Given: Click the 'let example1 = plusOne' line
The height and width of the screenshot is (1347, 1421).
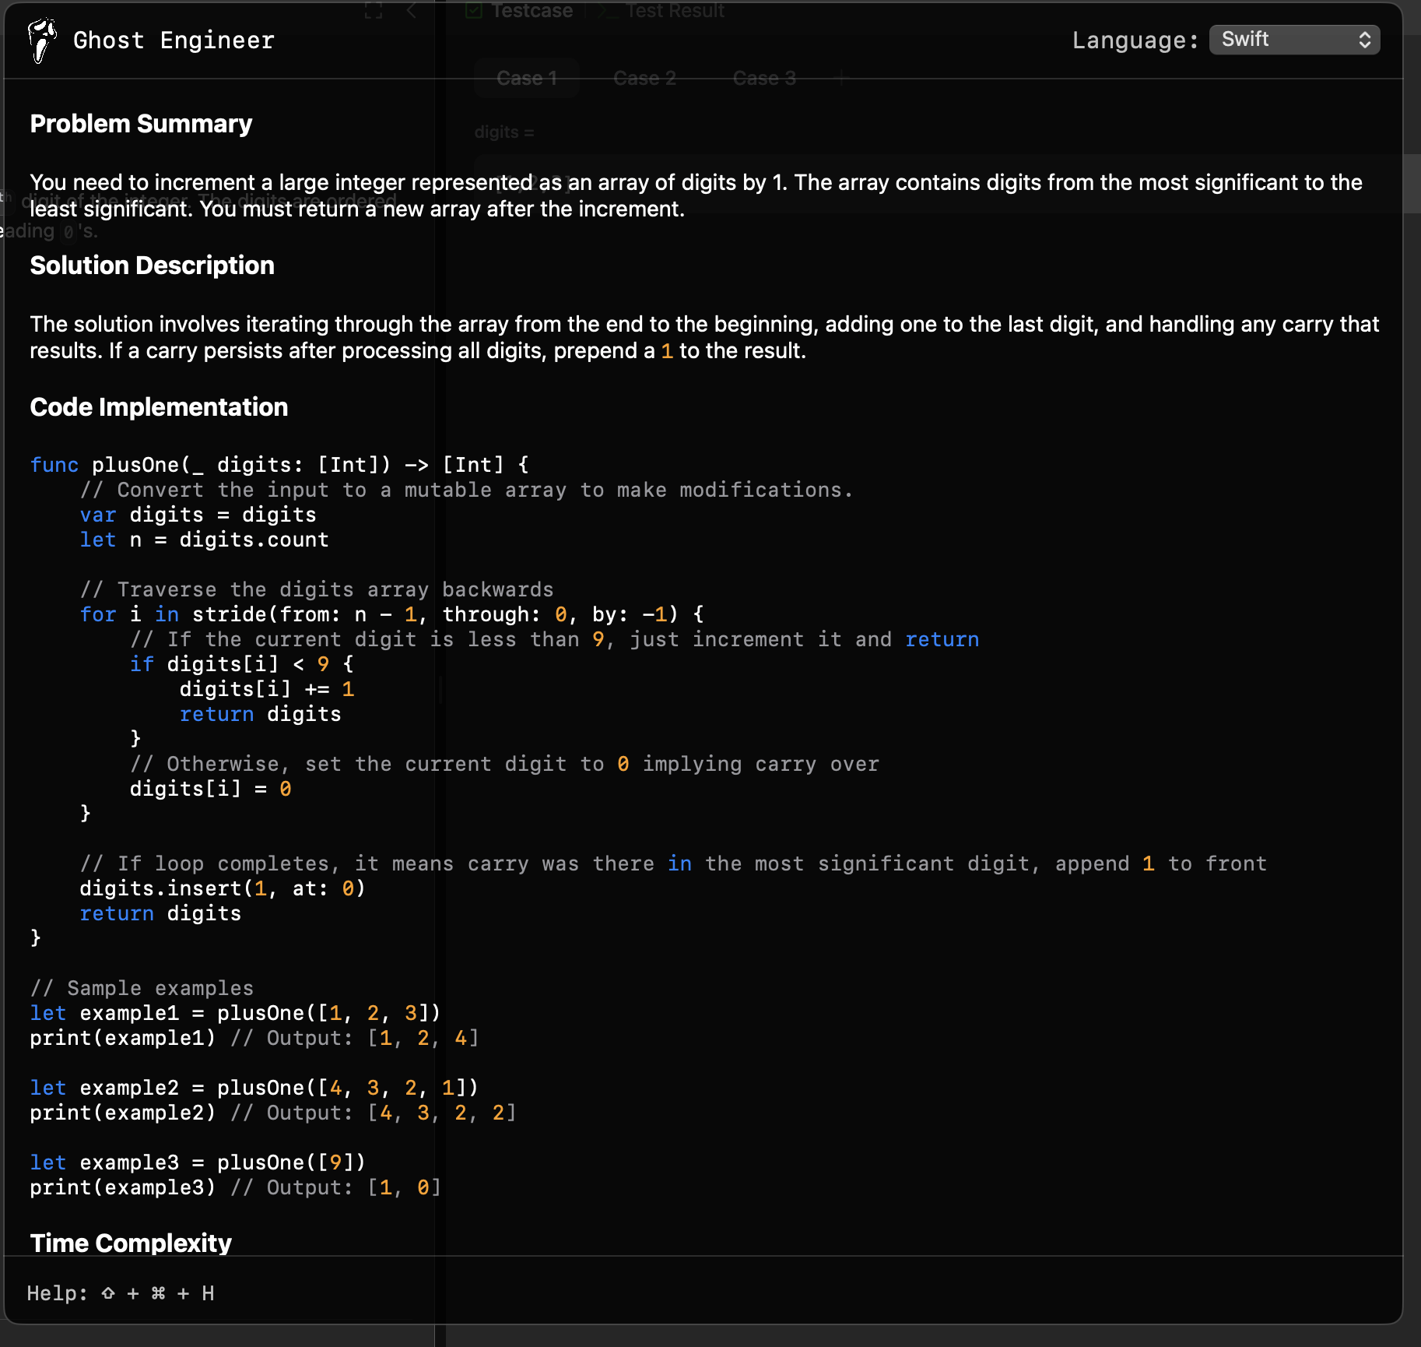Looking at the screenshot, I should (236, 1013).
